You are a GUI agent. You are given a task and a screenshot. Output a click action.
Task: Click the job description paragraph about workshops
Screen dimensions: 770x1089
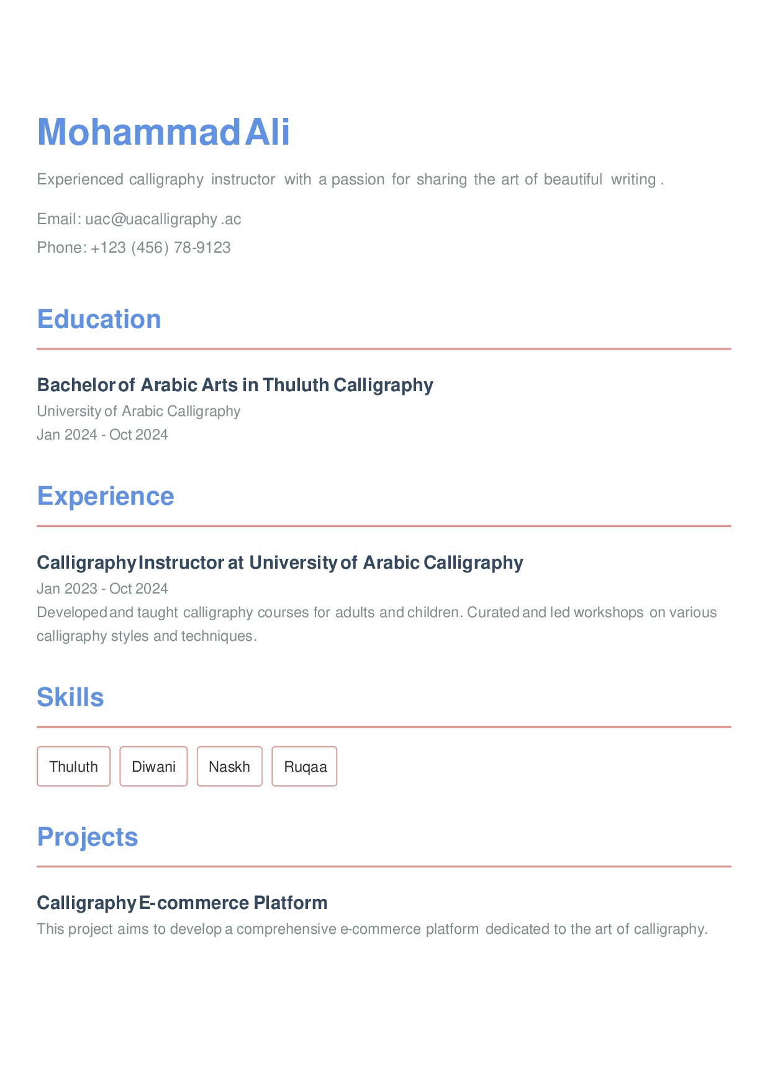377,624
